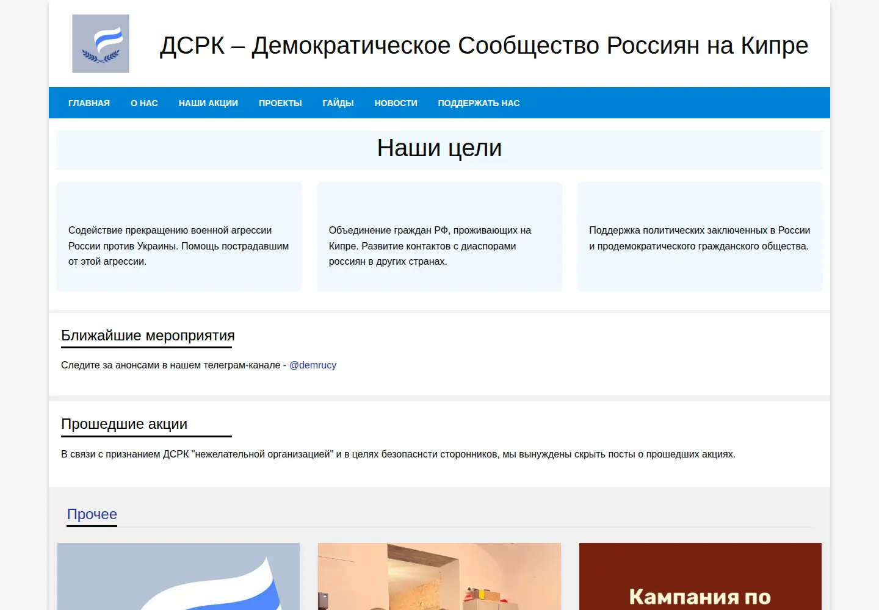Click goal text about Поддержка политических заключенных
This screenshot has height=610, width=879.
click(700, 238)
